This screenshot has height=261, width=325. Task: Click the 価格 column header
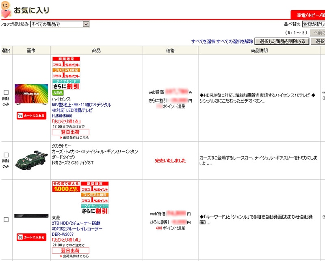[170, 50]
